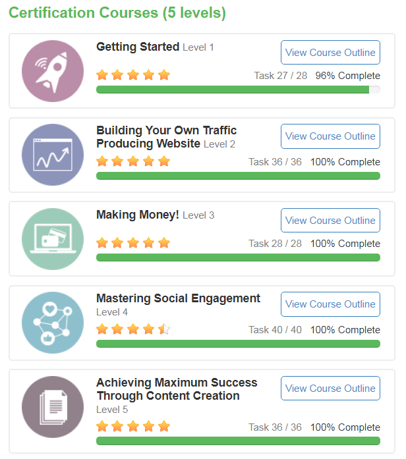Open the traffic chart icon for Level 2

(x=53, y=155)
